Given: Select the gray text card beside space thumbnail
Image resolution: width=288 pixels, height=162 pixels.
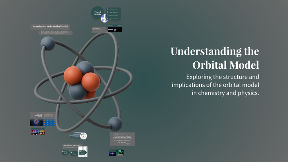Looking at the screenshot, I should (99, 30).
